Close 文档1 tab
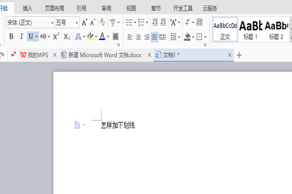292x194 pixels. [230, 55]
